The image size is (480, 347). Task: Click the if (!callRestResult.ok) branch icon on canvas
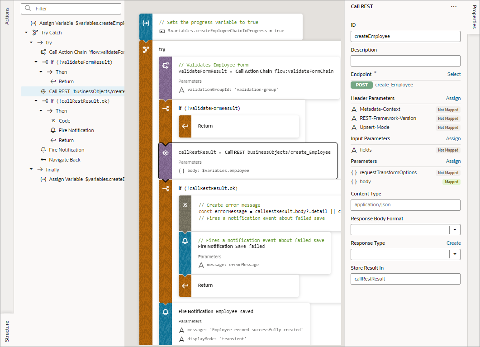[x=165, y=189]
